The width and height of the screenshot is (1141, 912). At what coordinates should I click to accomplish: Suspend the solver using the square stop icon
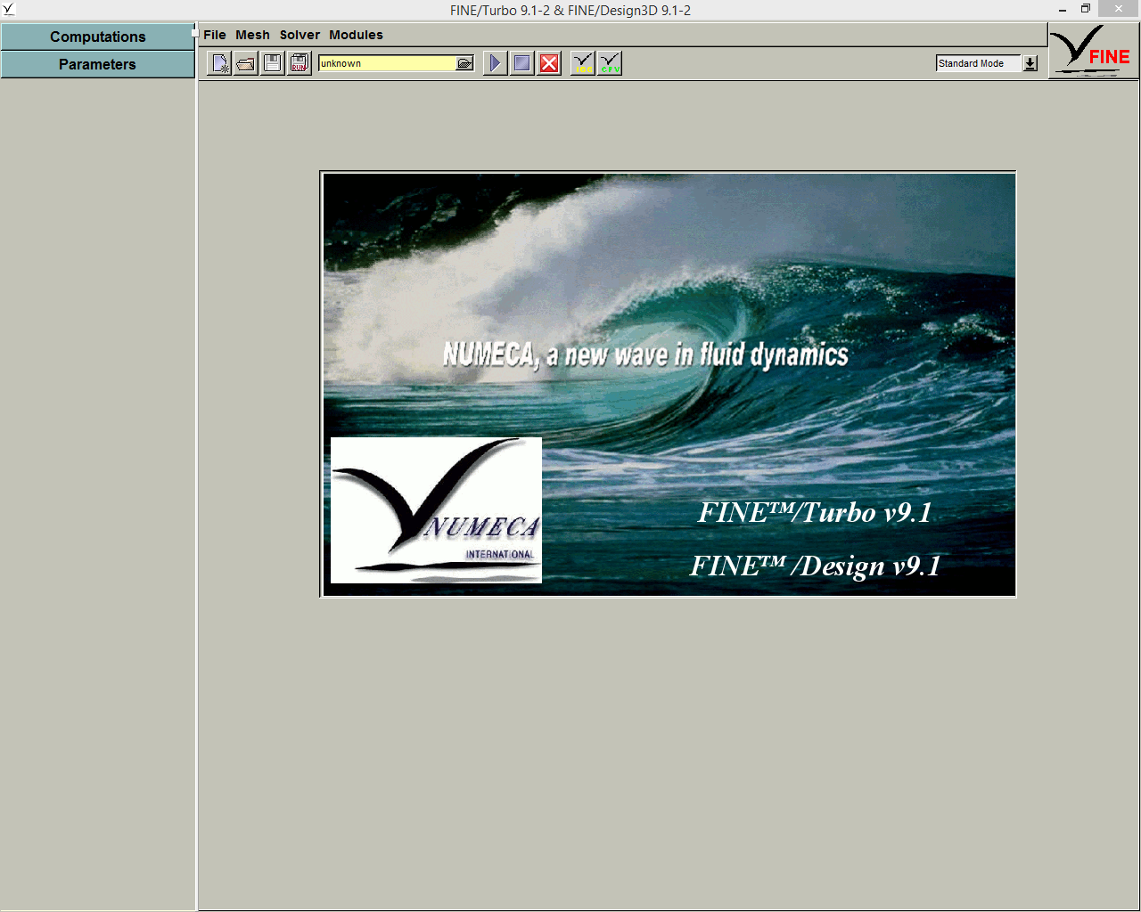point(522,63)
